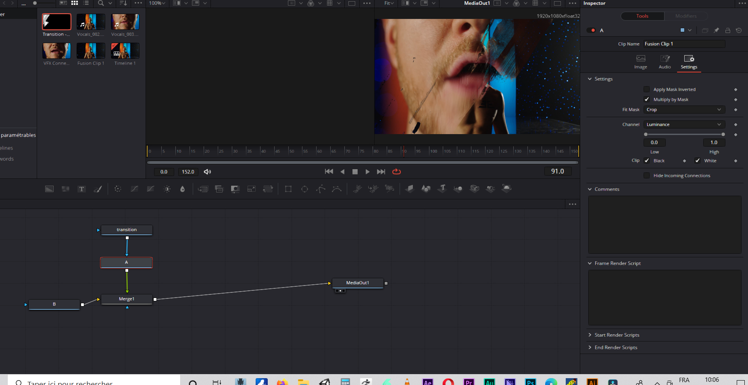The height and width of the screenshot is (385, 748).
Task: Open the Modifiers tab in Inspector
Action: click(x=685, y=16)
